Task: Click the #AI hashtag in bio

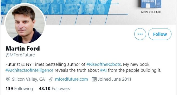Action: [103, 70]
